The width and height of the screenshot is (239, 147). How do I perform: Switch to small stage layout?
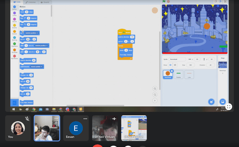tap(215, 2)
